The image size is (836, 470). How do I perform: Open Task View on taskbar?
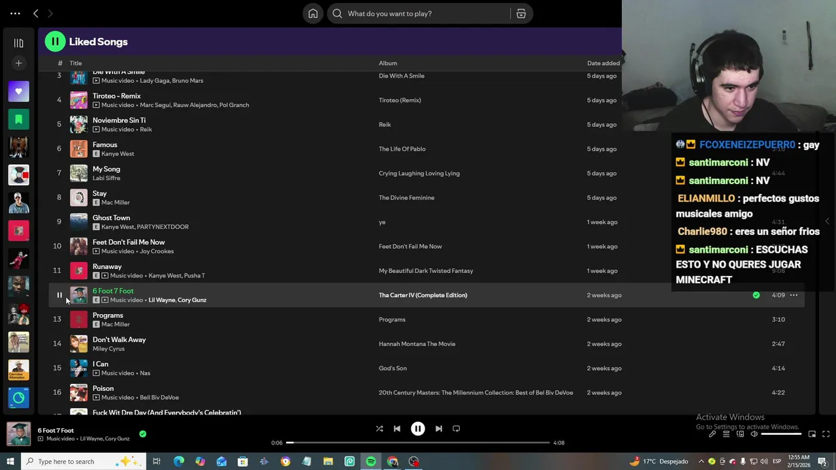(157, 462)
